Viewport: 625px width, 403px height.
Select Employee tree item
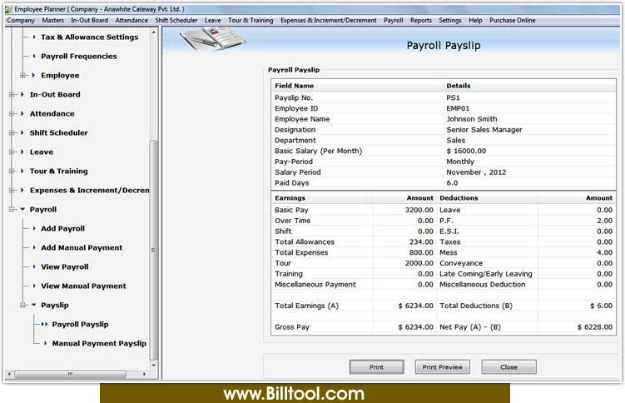click(x=60, y=75)
